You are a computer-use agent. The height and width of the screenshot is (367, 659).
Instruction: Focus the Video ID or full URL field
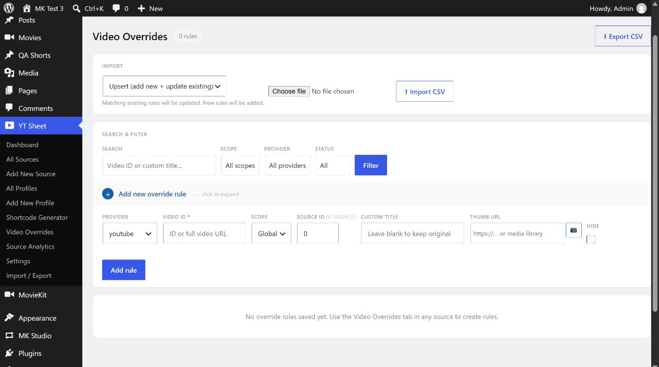click(204, 234)
